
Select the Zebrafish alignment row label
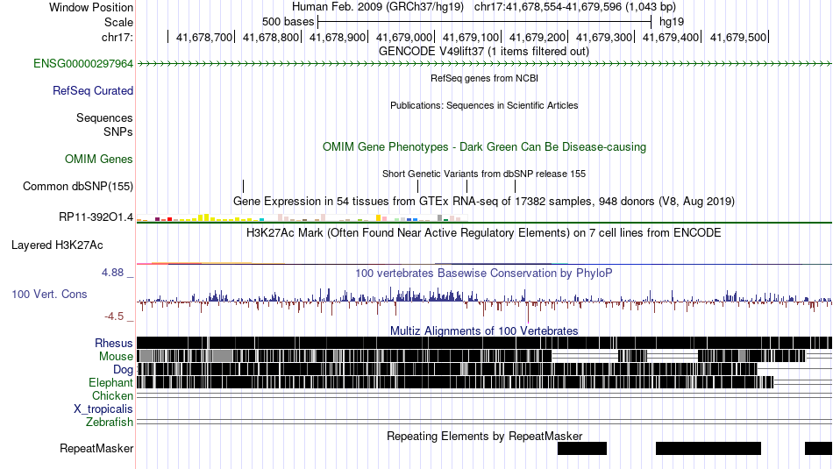[x=110, y=423]
